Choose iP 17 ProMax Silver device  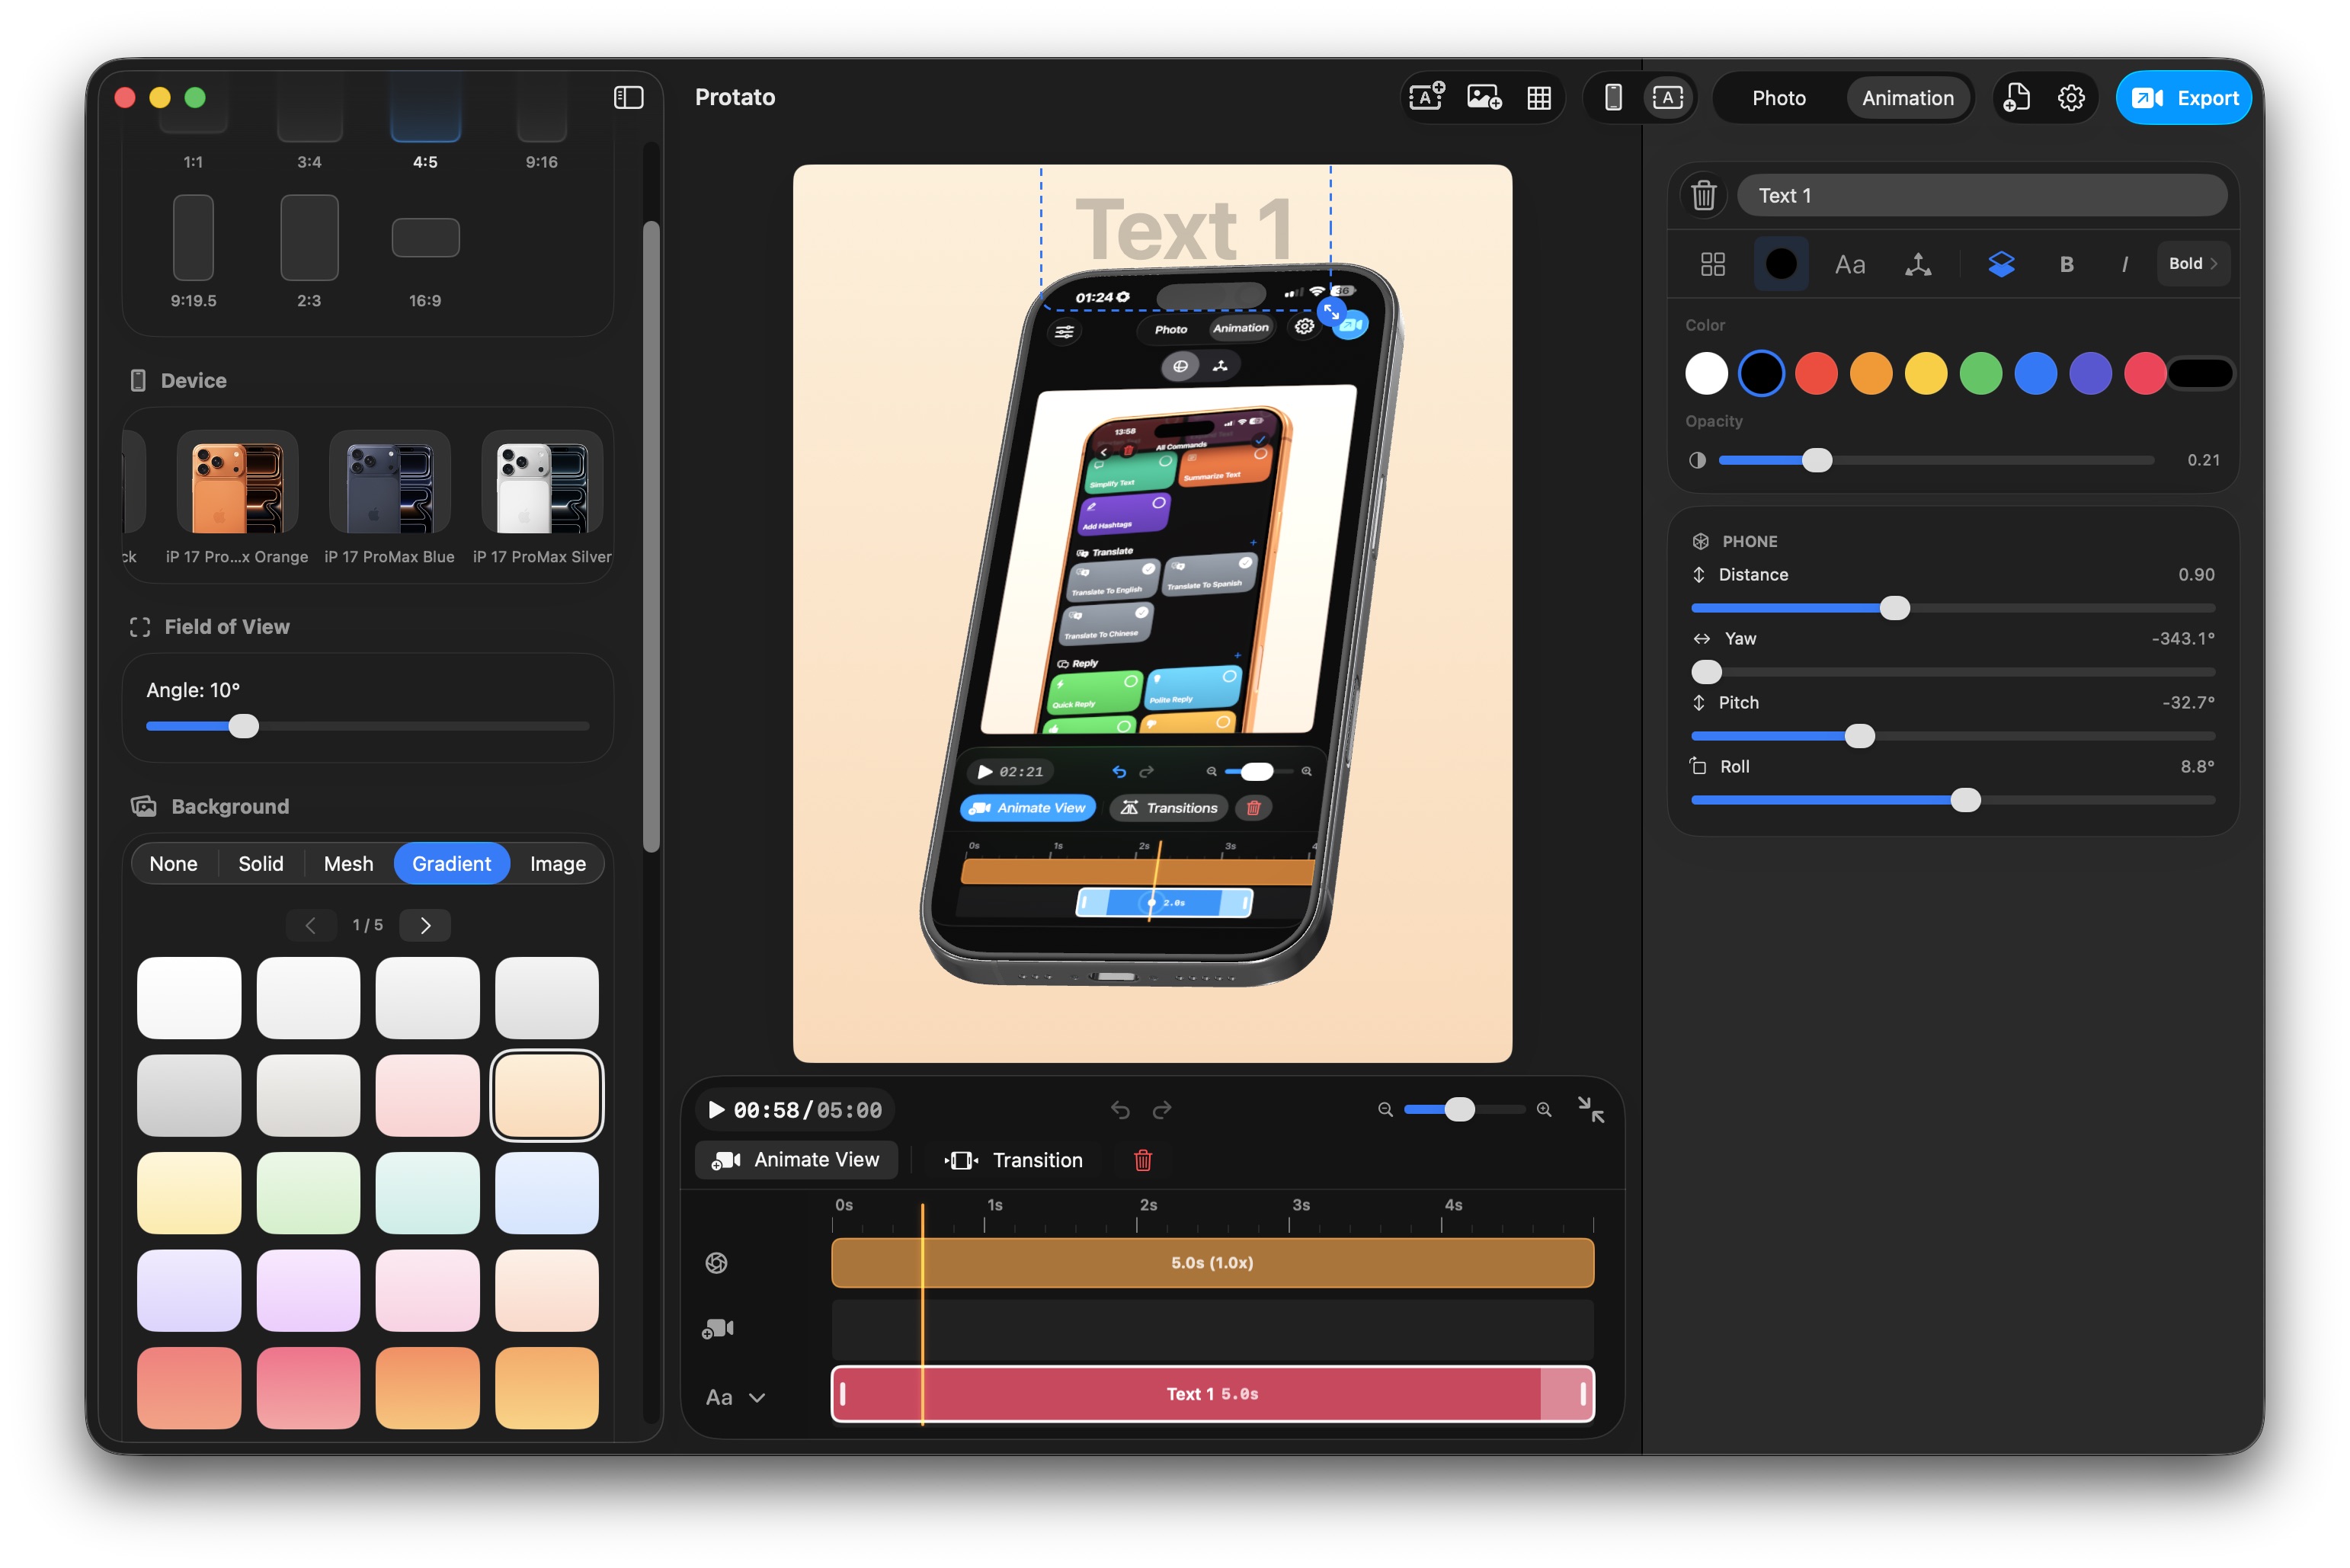pyautogui.click(x=542, y=497)
